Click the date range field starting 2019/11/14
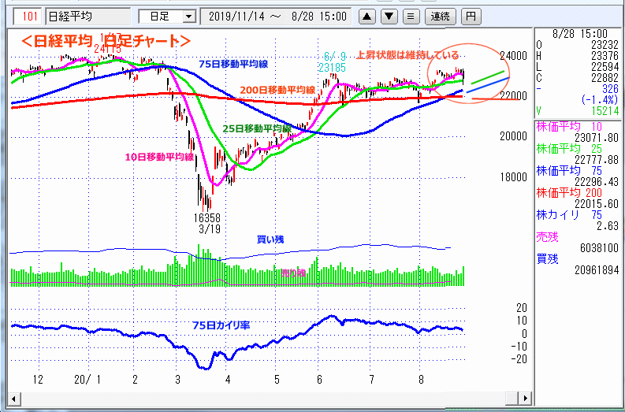Screen dimensions: 625x412 click(x=276, y=16)
